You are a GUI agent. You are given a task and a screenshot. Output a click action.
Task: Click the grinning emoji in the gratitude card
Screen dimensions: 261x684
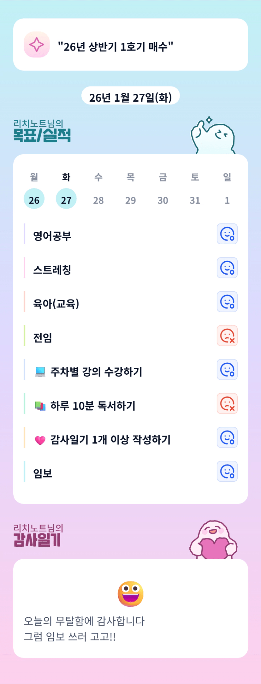(130, 594)
